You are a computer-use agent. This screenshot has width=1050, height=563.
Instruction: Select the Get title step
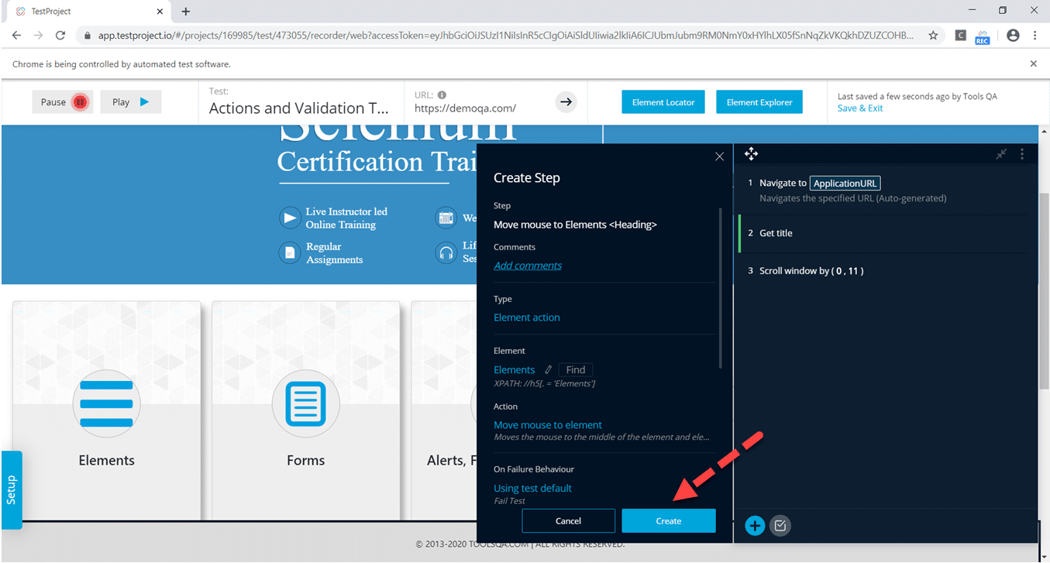[776, 233]
